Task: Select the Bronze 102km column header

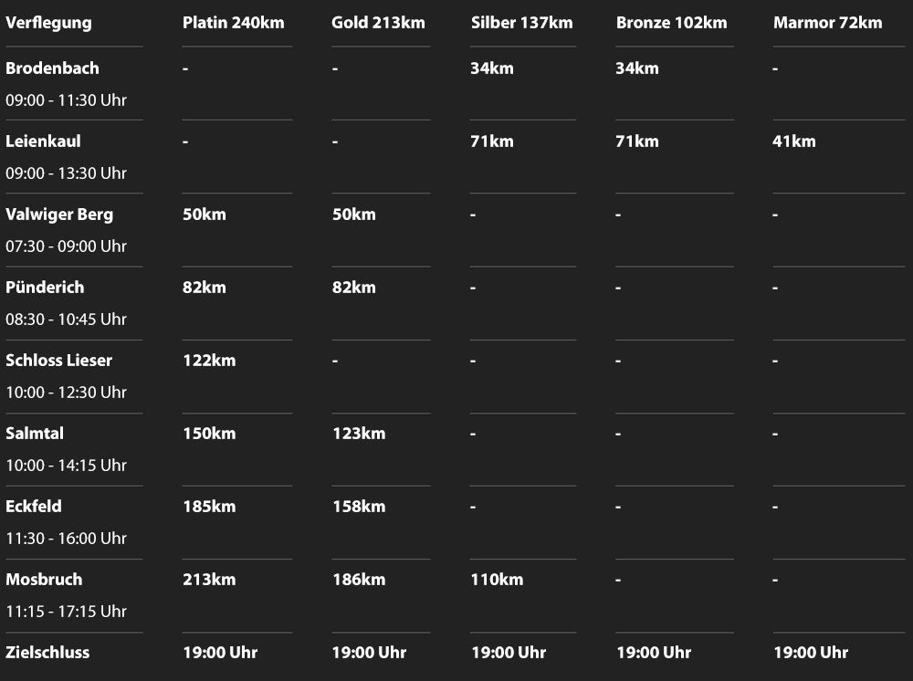Action: (x=671, y=23)
